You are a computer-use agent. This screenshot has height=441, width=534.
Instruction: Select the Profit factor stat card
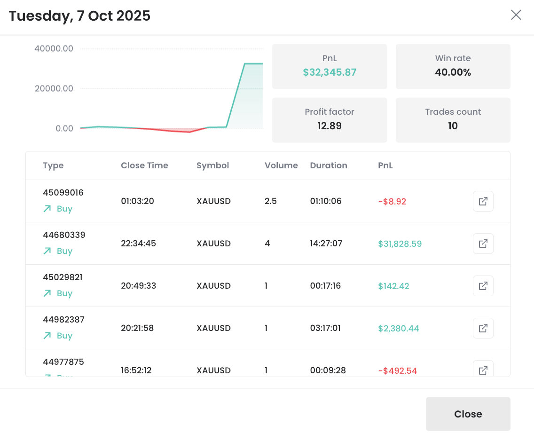(330, 120)
